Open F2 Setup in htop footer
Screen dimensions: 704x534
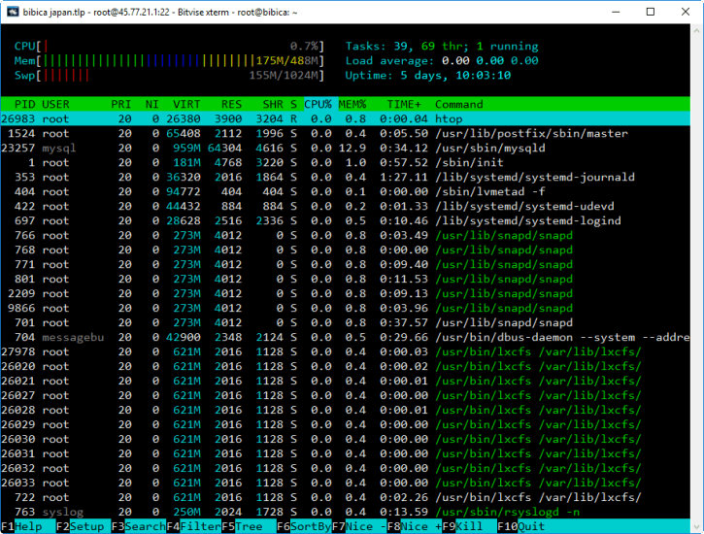point(83,526)
